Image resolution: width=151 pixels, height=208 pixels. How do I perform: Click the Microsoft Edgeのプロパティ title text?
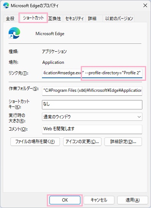click(x=34, y=6)
